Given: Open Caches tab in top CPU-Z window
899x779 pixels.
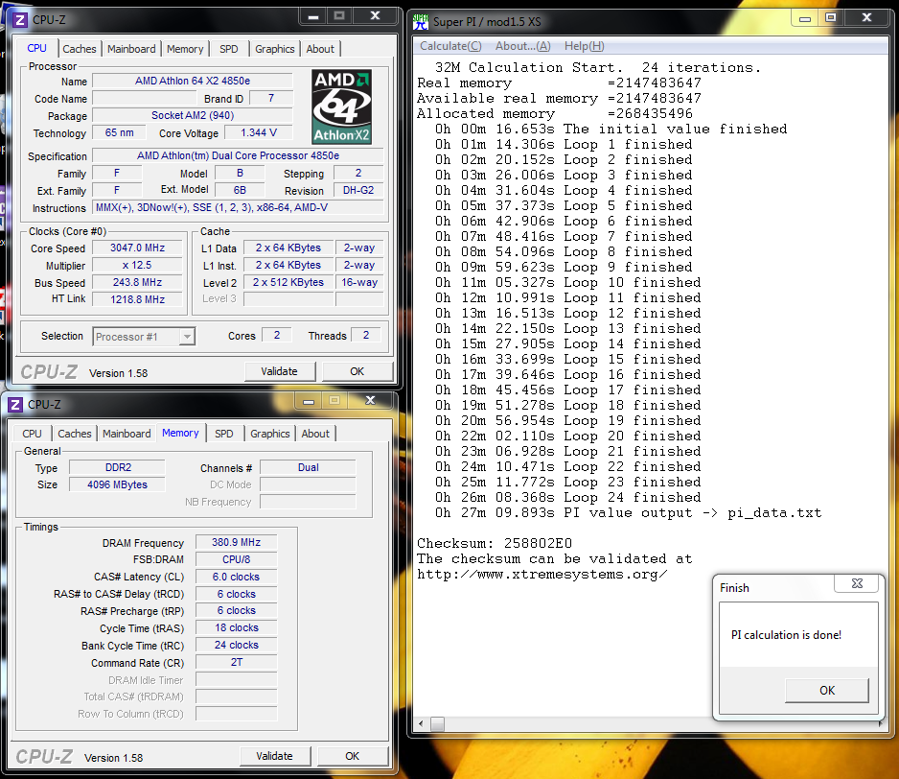Looking at the screenshot, I should 80,49.
